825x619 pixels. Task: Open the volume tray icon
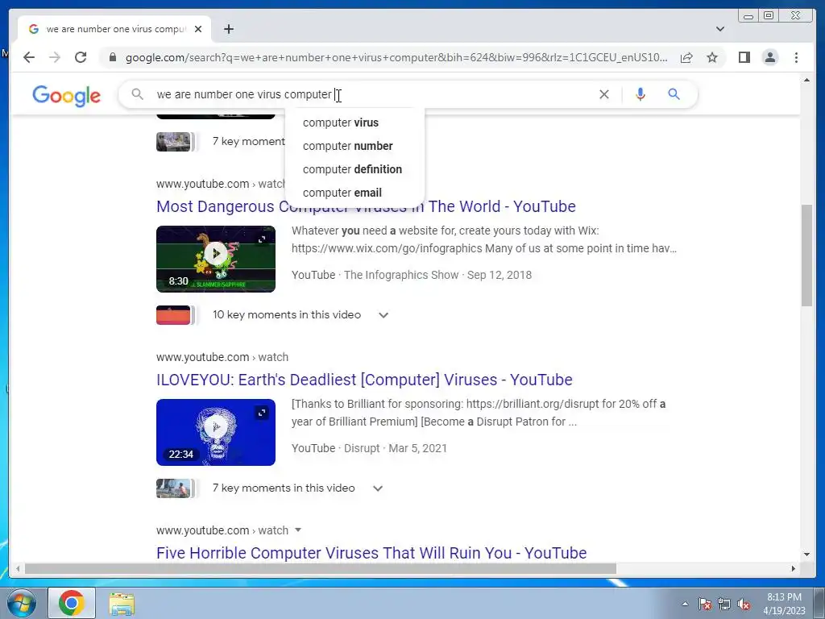pos(744,604)
